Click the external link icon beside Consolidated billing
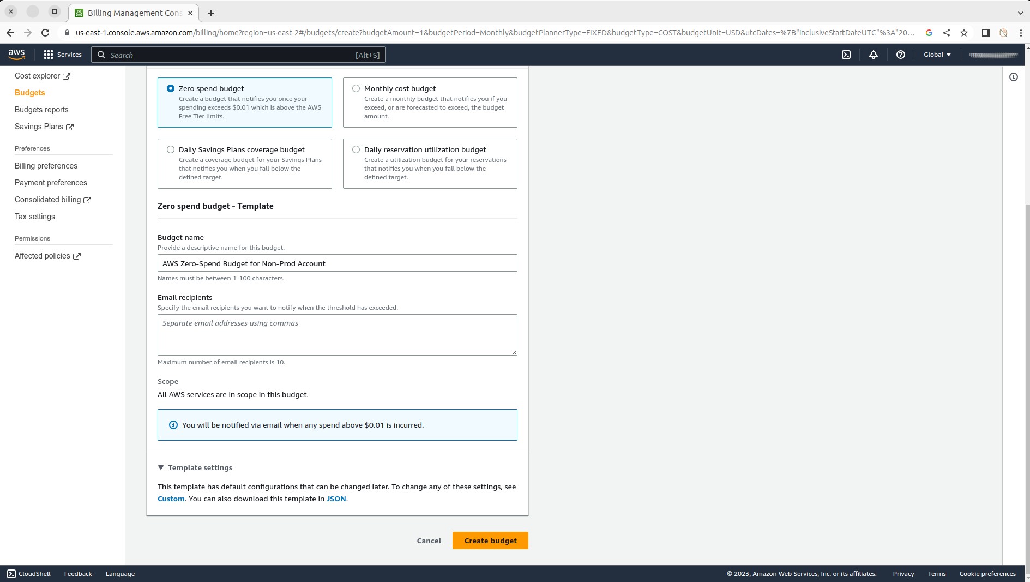This screenshot has width=1030, height=582. tap(87, 200)
